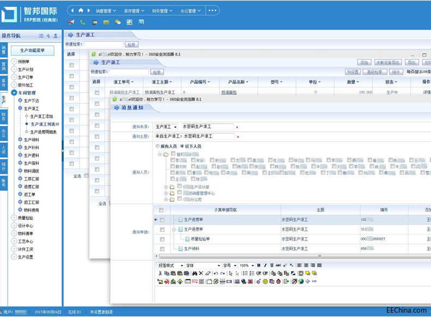Click the globe icon in editor toolbar
431x317 pixels.
(301, 281)
